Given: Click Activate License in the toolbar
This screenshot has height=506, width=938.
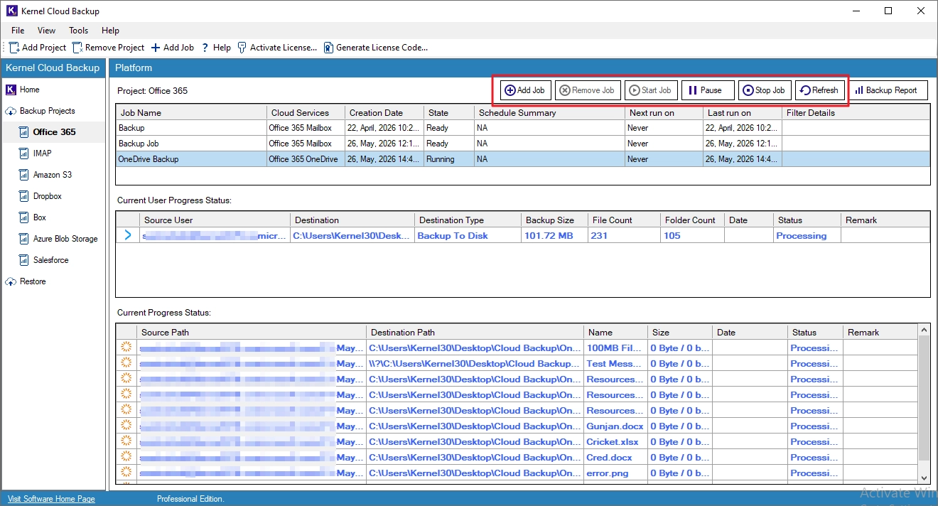Looking at the screenshot, I should coord(277,48).
